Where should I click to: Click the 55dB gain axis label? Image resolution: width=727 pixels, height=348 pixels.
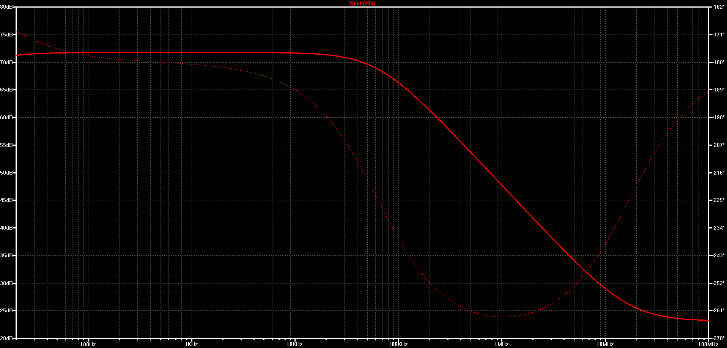6,145
